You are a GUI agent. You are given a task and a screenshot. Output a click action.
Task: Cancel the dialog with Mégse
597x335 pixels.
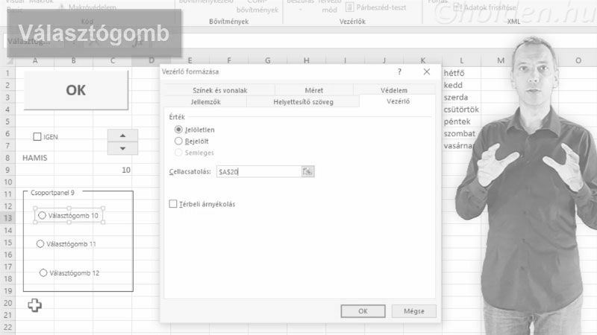point(414,311)
